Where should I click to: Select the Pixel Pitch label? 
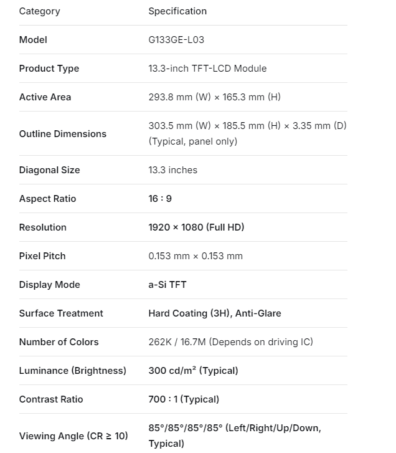pyautogui.click(x=42, y=256)
